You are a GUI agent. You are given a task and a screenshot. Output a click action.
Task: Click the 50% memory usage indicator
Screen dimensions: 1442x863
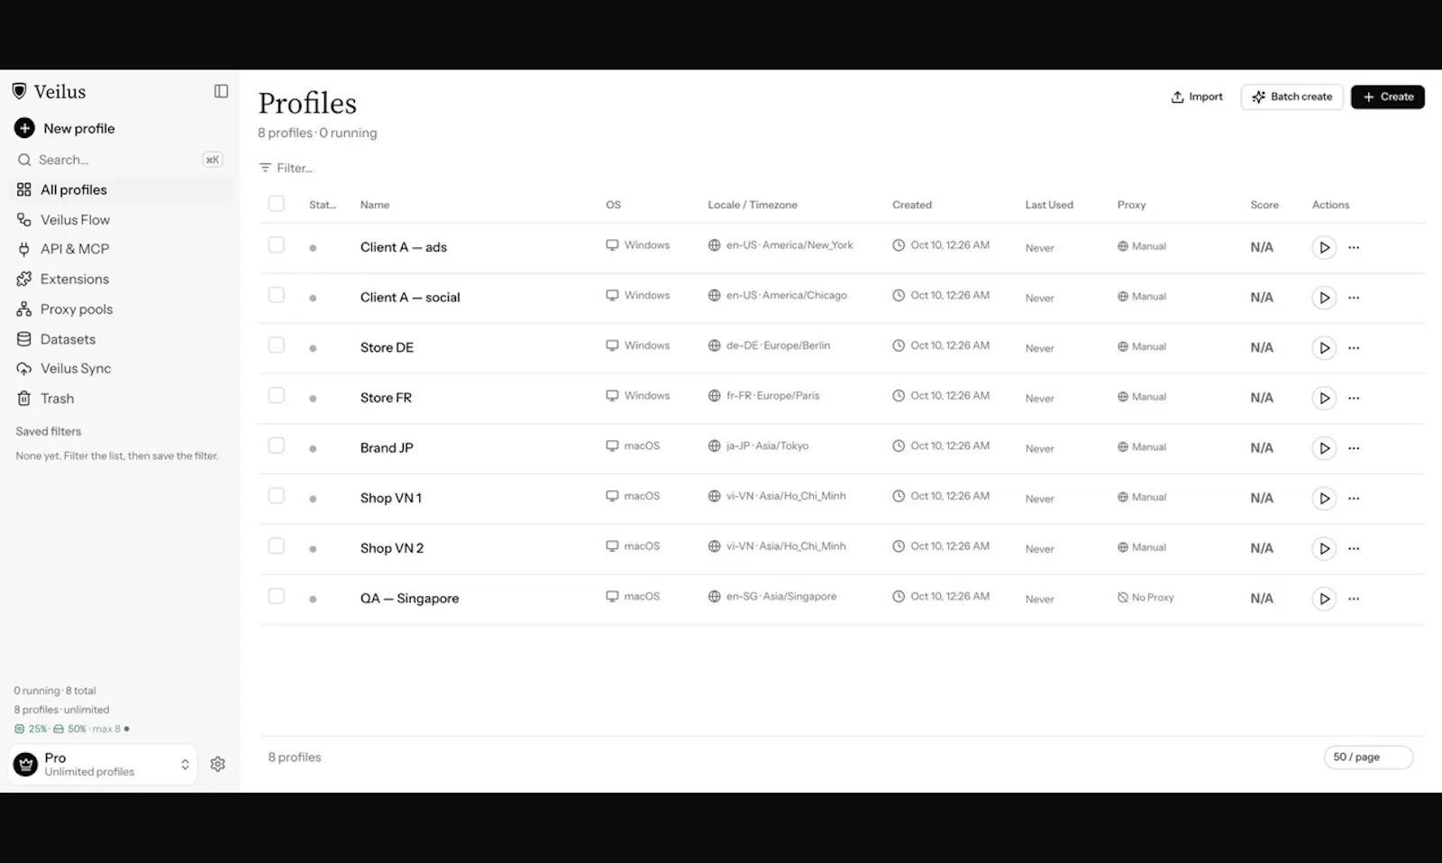pos(69,729)
